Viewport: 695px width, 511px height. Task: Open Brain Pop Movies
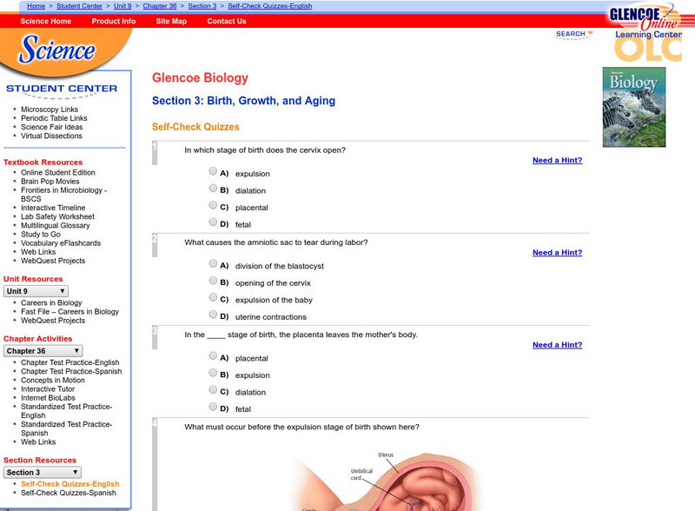click(50, 181)
